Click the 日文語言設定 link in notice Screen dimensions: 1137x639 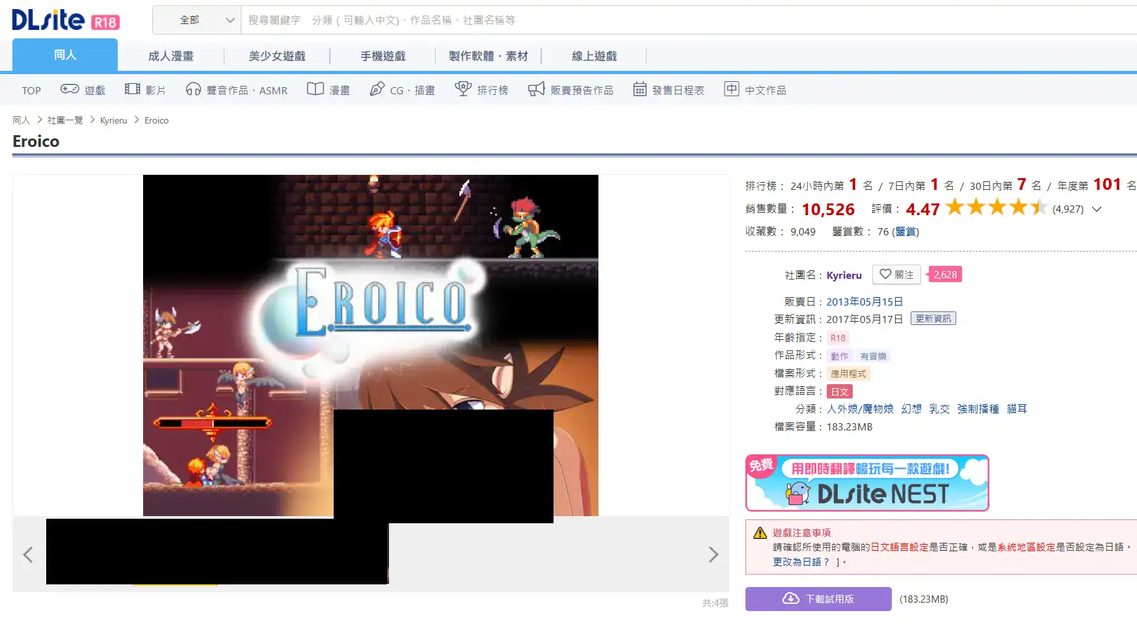coord(900,547)
